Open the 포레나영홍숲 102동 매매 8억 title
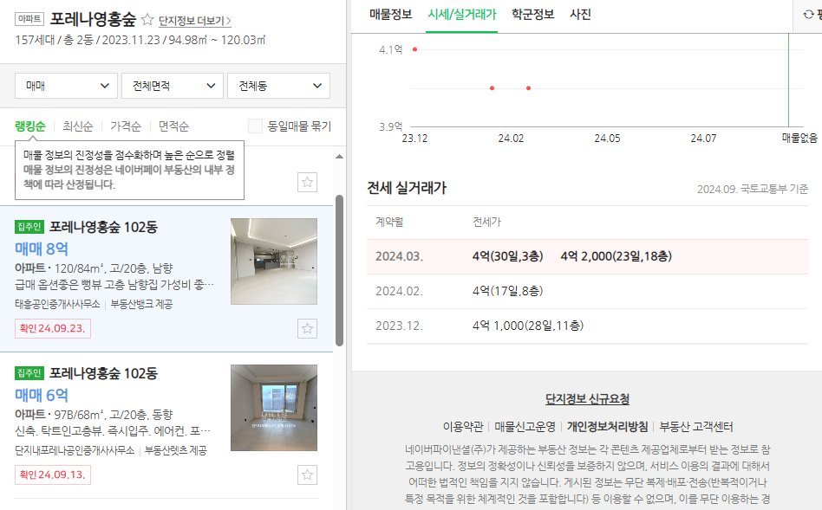 coord(103,227)
